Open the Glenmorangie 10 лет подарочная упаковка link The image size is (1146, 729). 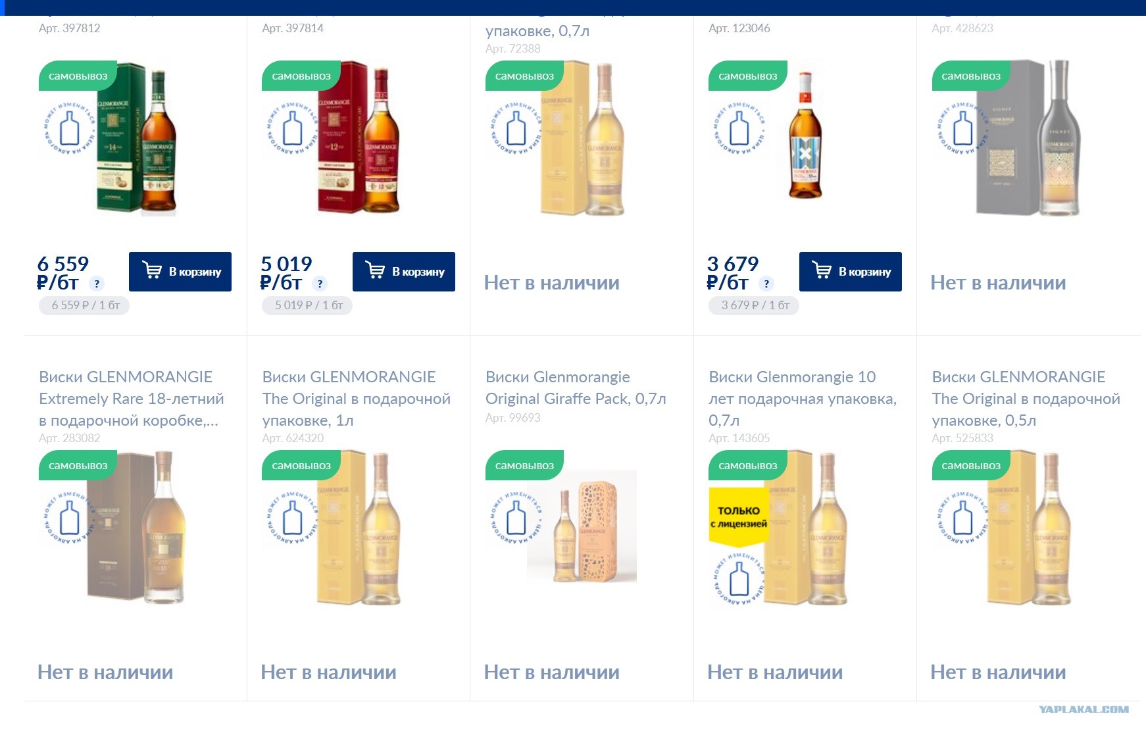tap(803, 399)
